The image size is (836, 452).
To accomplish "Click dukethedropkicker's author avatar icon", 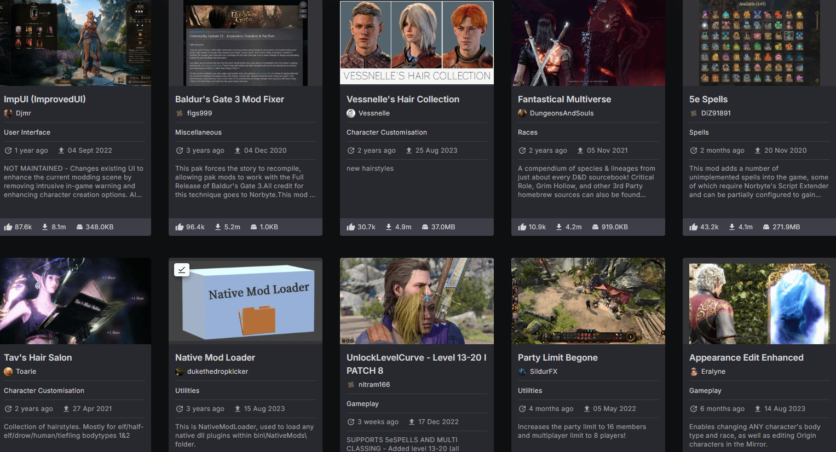I will point(180,372).
